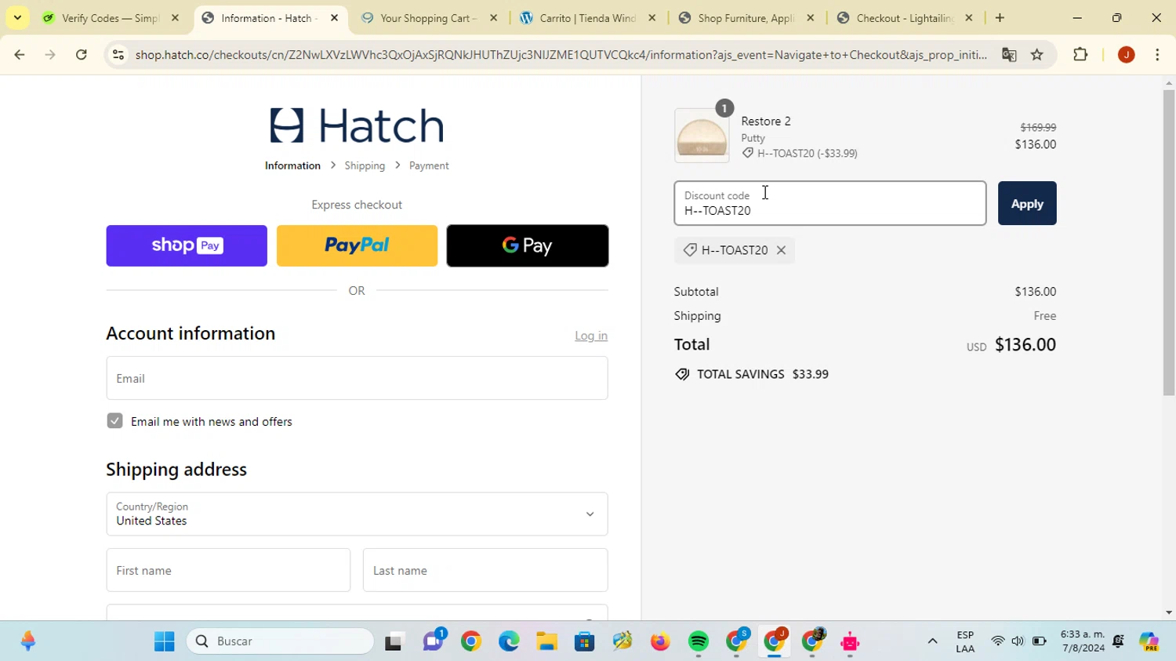Open the Chrome three-dot menu
The image size is (1176, 661).
pyautogui.click(x=1158, y=54)
